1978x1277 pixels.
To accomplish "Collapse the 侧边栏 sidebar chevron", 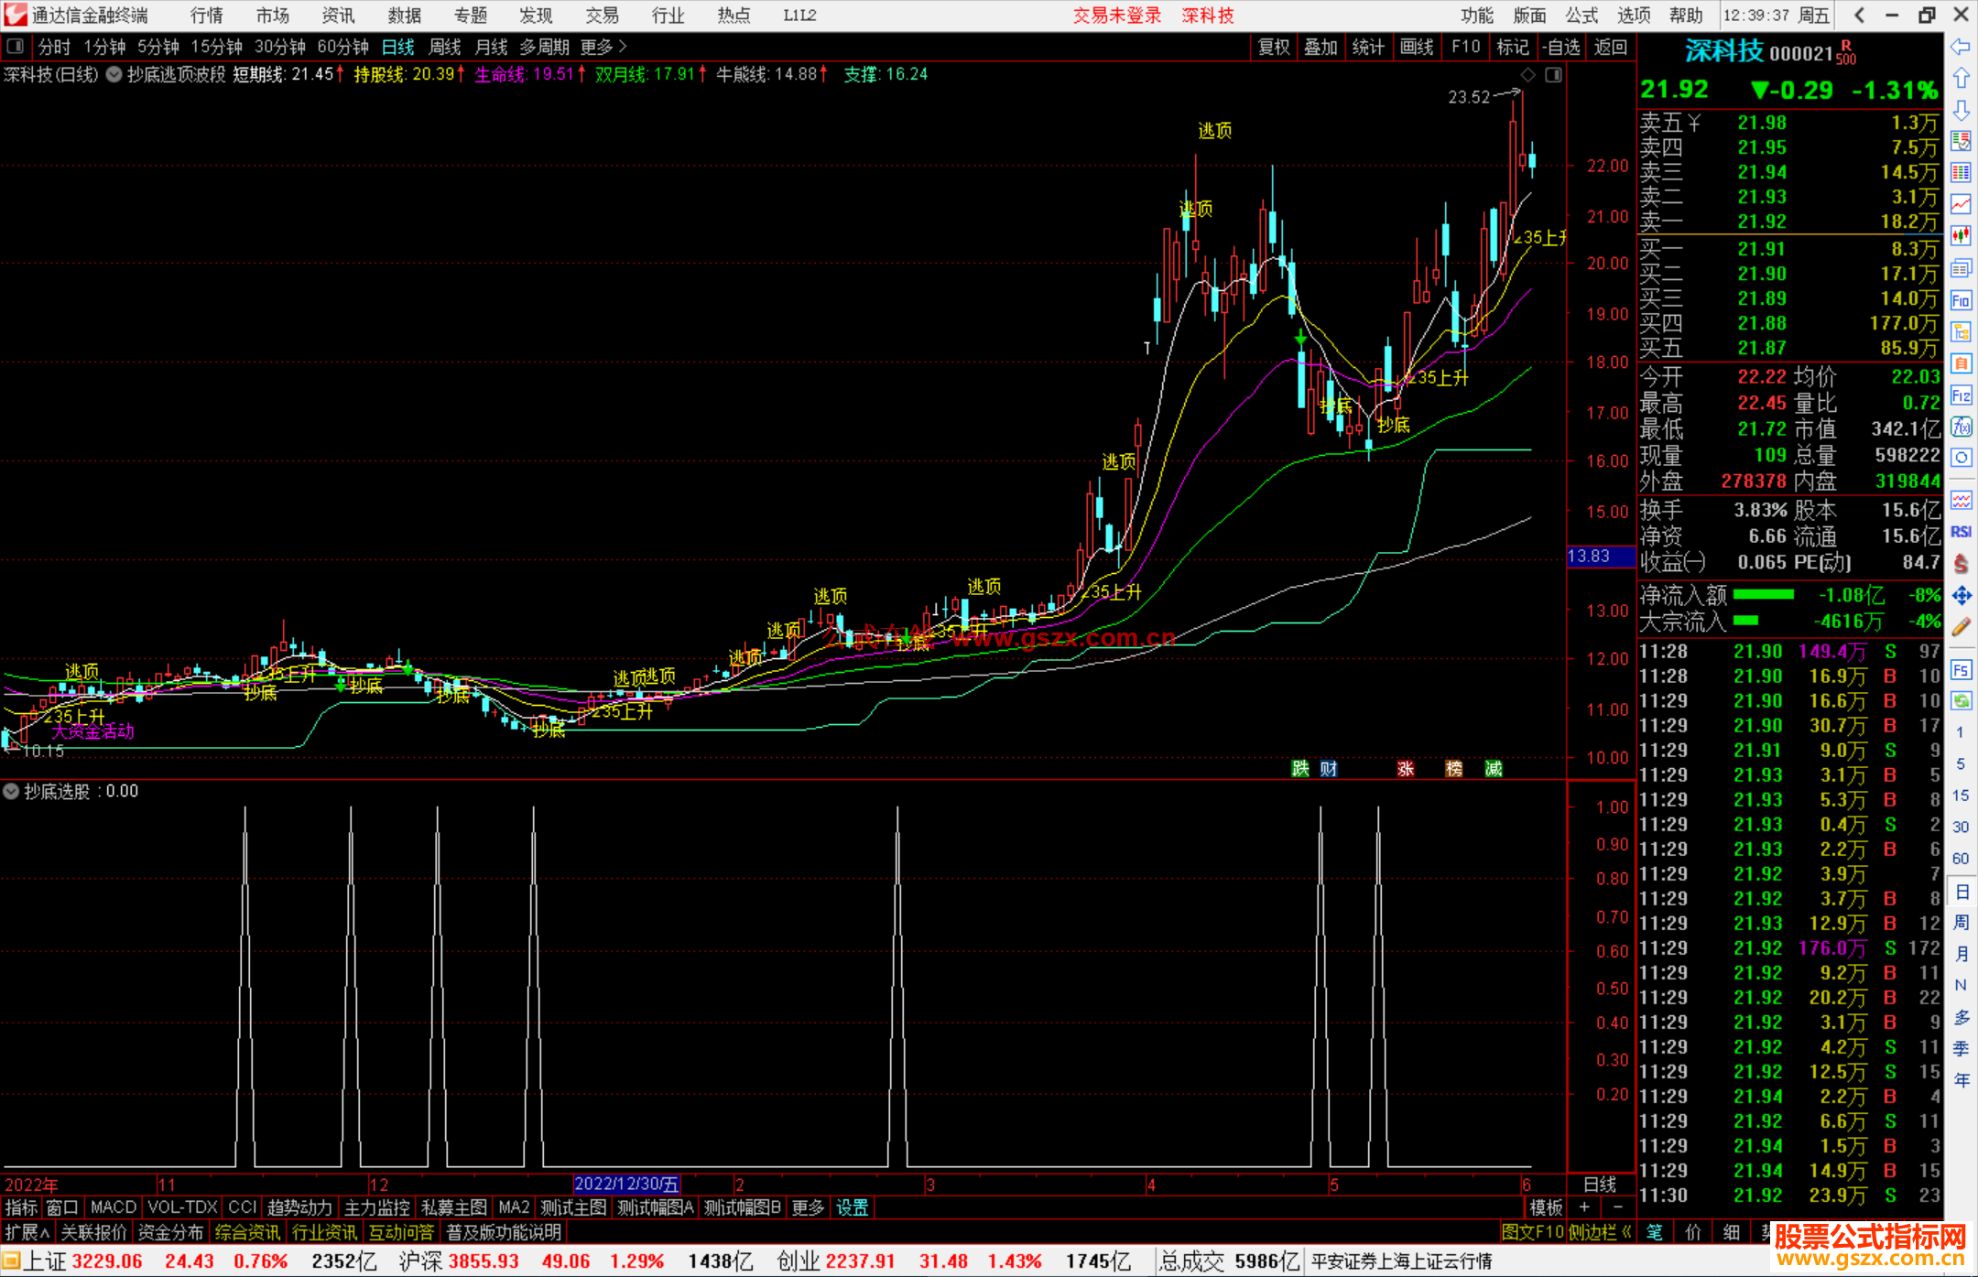I will click(1626, 1232).
